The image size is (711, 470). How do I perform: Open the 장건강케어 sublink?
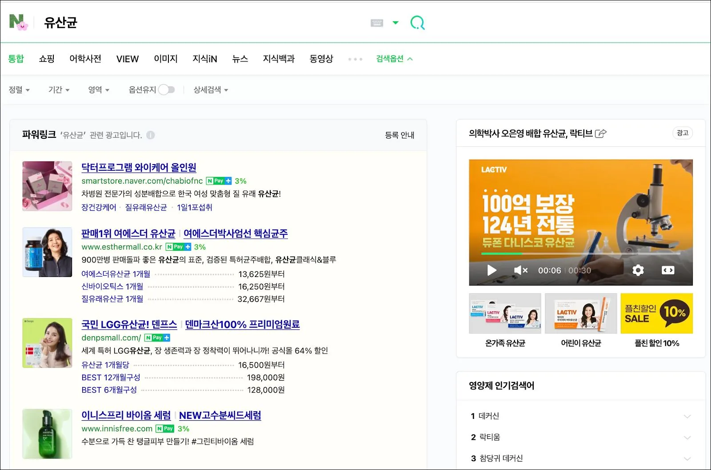click(x=99, y=207)
